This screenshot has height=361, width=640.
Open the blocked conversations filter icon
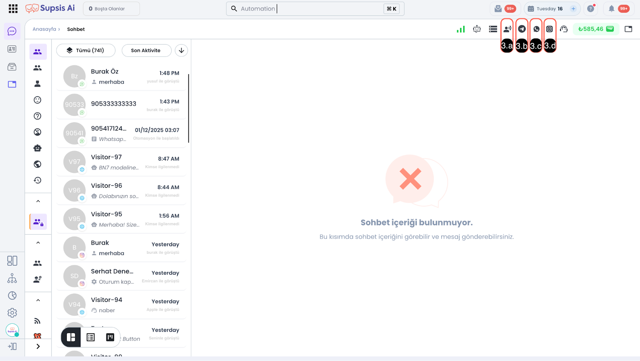[38, 132]
